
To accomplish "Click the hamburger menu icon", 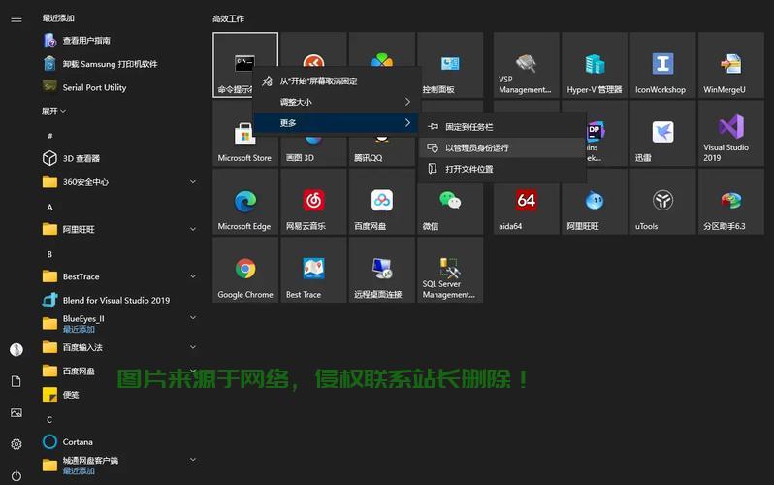I will pyautogui.click(x=16, y=18).
